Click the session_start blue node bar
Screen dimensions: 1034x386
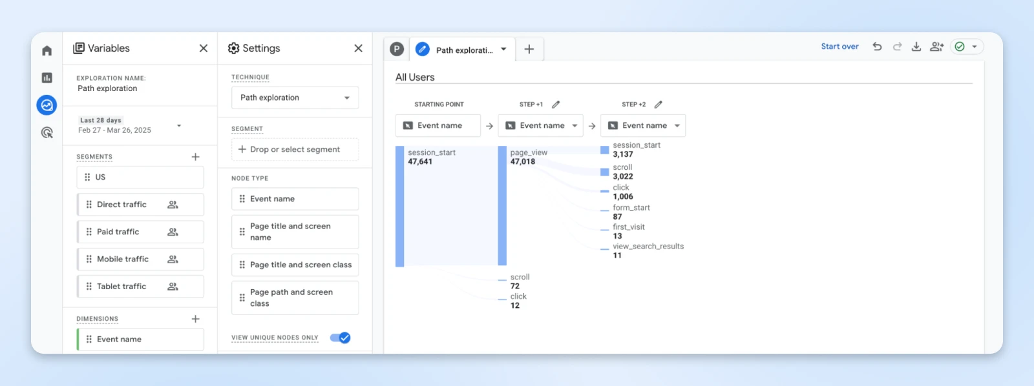click(400, 206)
